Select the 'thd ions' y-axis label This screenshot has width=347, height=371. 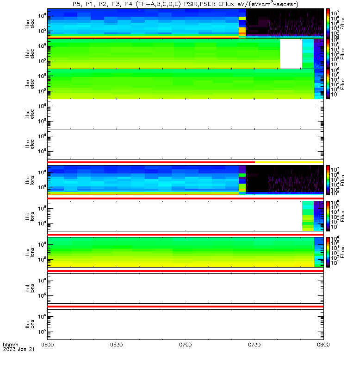[30, 288]
